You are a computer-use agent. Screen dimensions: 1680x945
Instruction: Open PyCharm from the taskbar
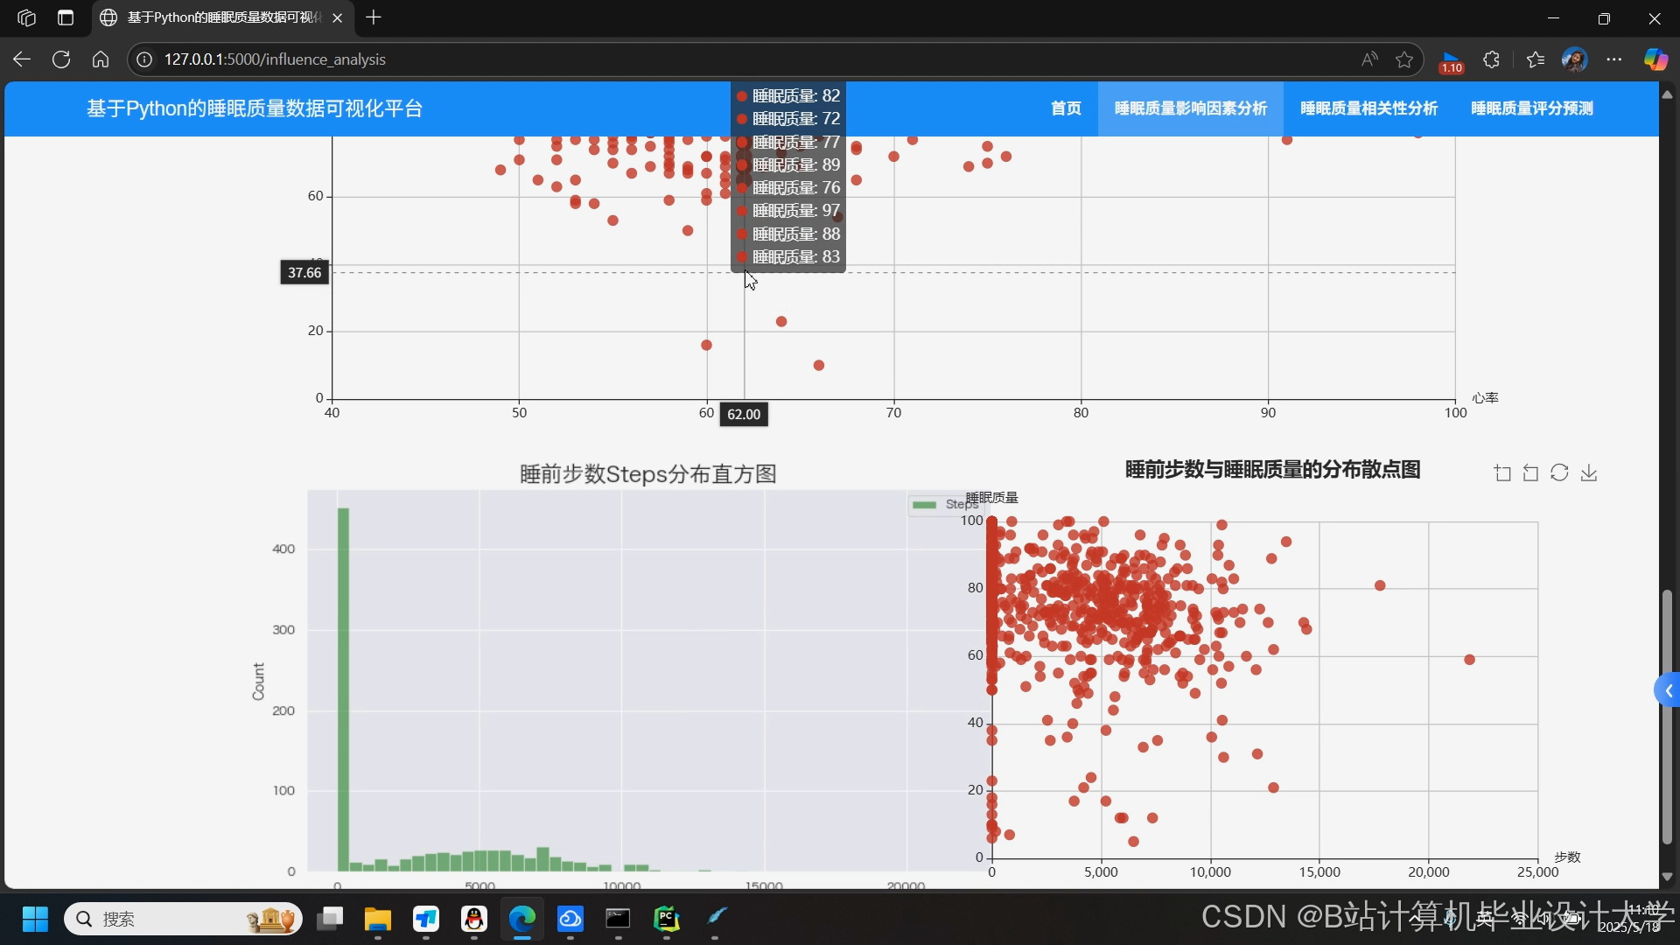click(667, 919)
